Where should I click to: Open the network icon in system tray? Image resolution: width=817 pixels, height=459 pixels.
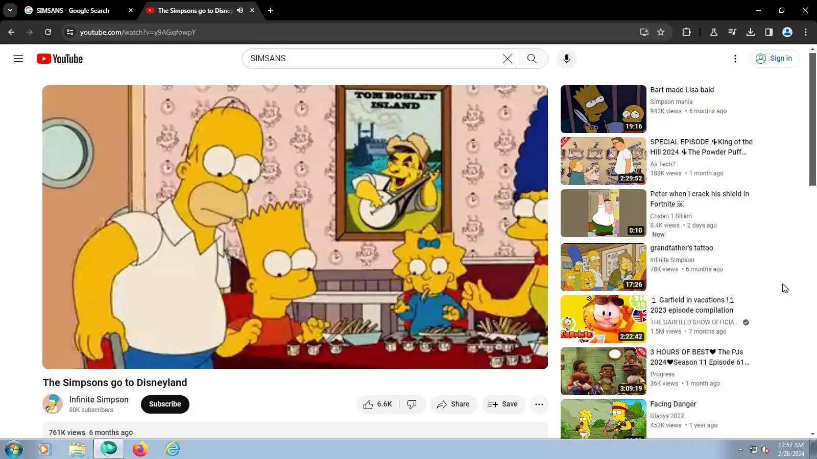[753, 449]
